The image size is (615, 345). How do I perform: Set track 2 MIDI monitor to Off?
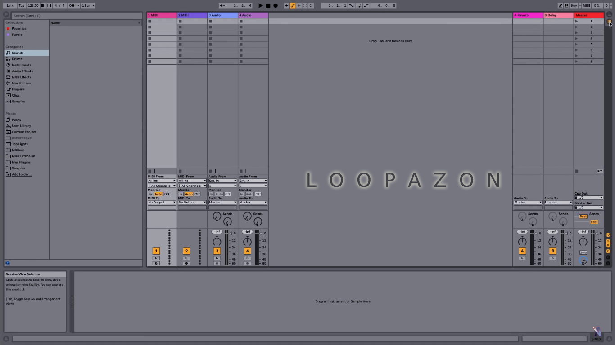[197, 194]
